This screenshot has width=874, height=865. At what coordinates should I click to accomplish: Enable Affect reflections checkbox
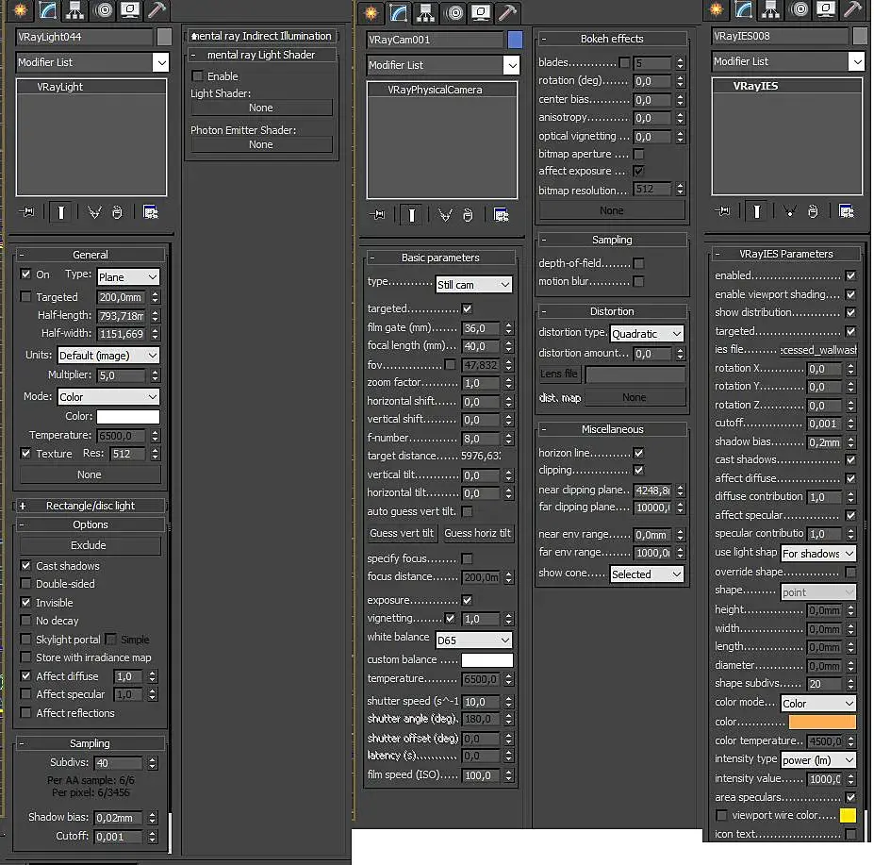tap(25, 713)
